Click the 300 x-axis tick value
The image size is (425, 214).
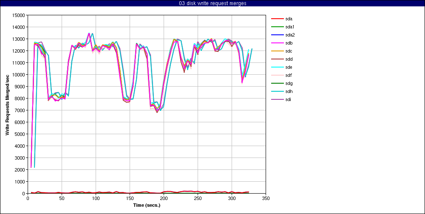point(232,198)
